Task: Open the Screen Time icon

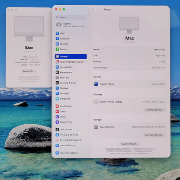Action: coord(57,122)
